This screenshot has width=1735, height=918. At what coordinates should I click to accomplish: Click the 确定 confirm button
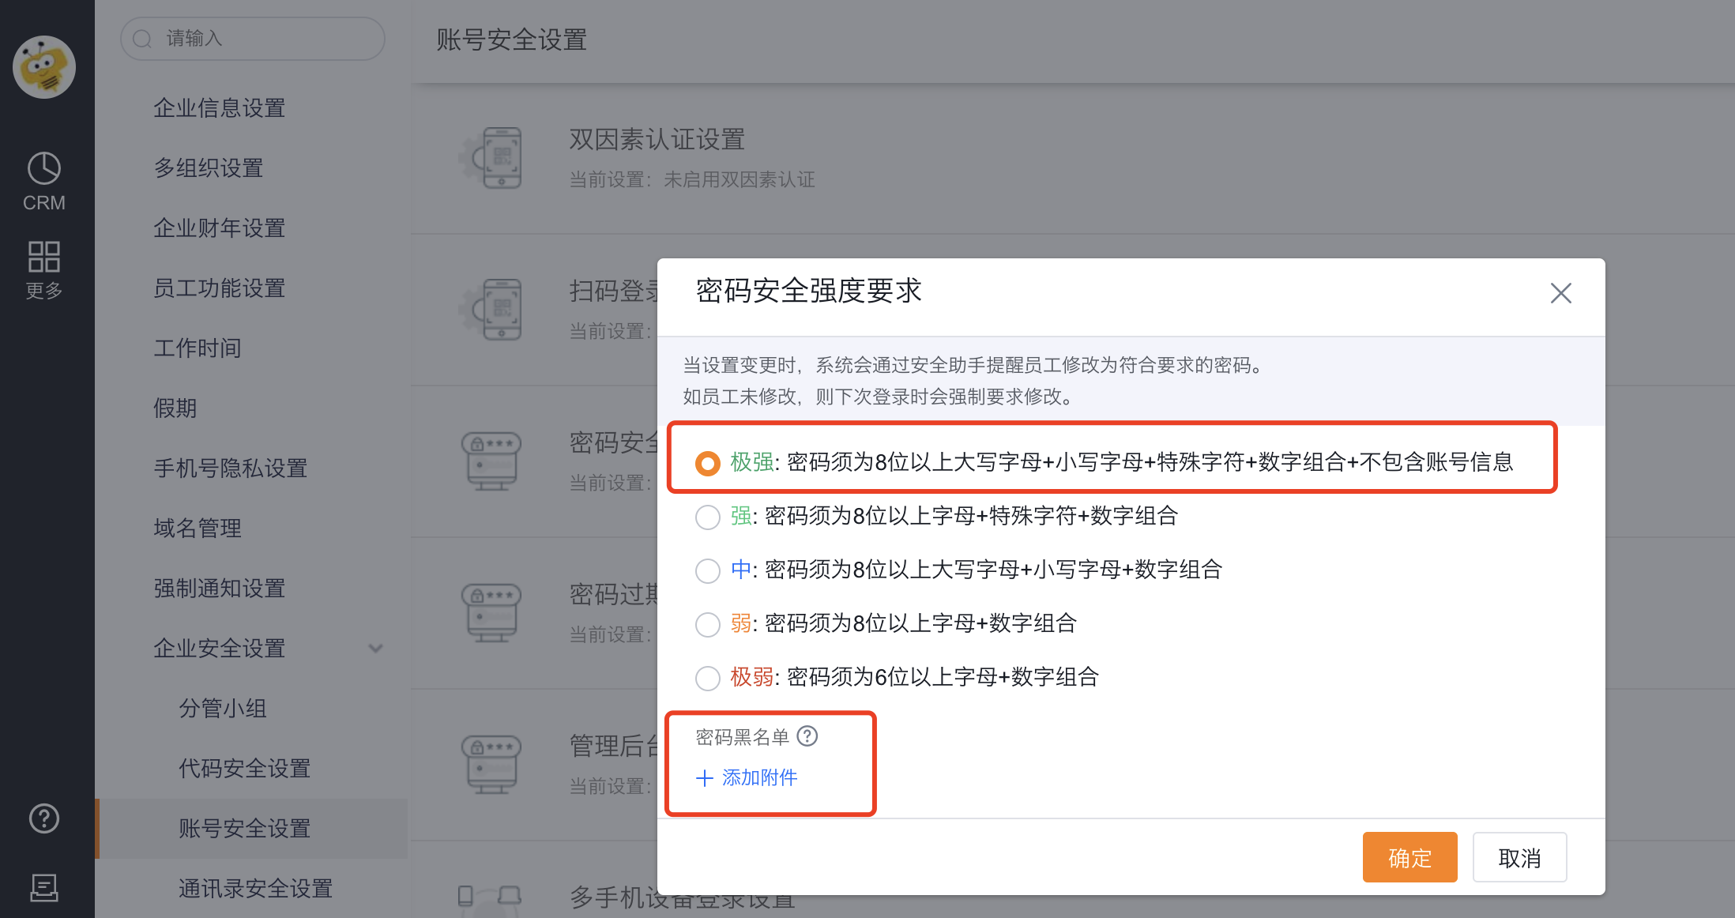coord(1409,857)
